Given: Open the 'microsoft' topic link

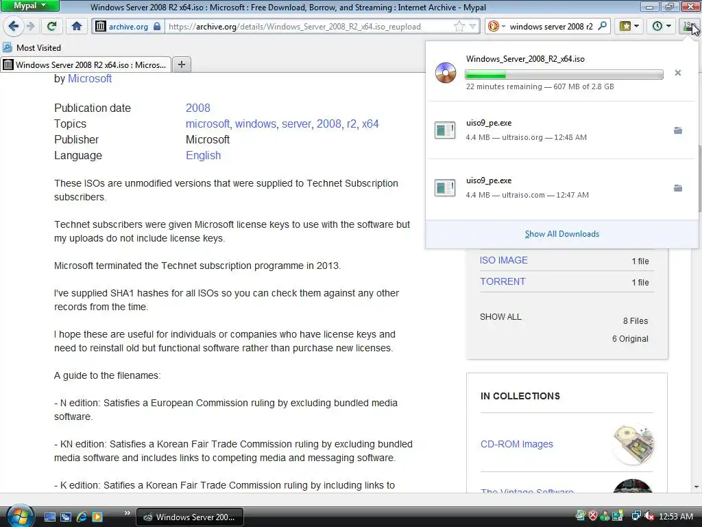Looking at the screenshot, I should (x=208, y=124).
